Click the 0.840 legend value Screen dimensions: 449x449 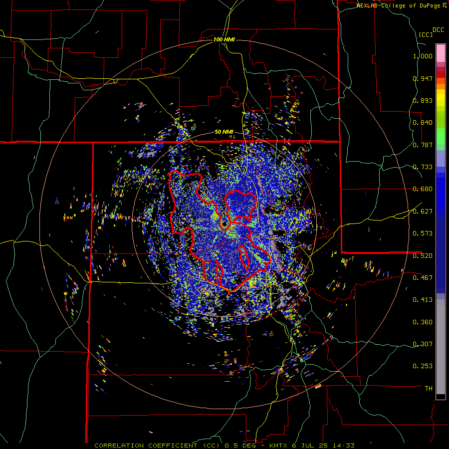(x=423, y=123)
